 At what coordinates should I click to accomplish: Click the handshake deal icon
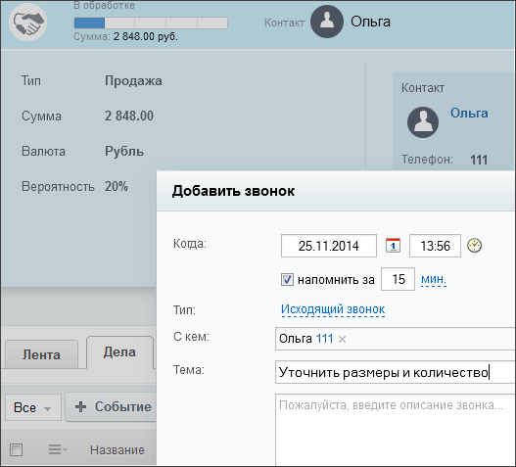[x=27, y=23]
